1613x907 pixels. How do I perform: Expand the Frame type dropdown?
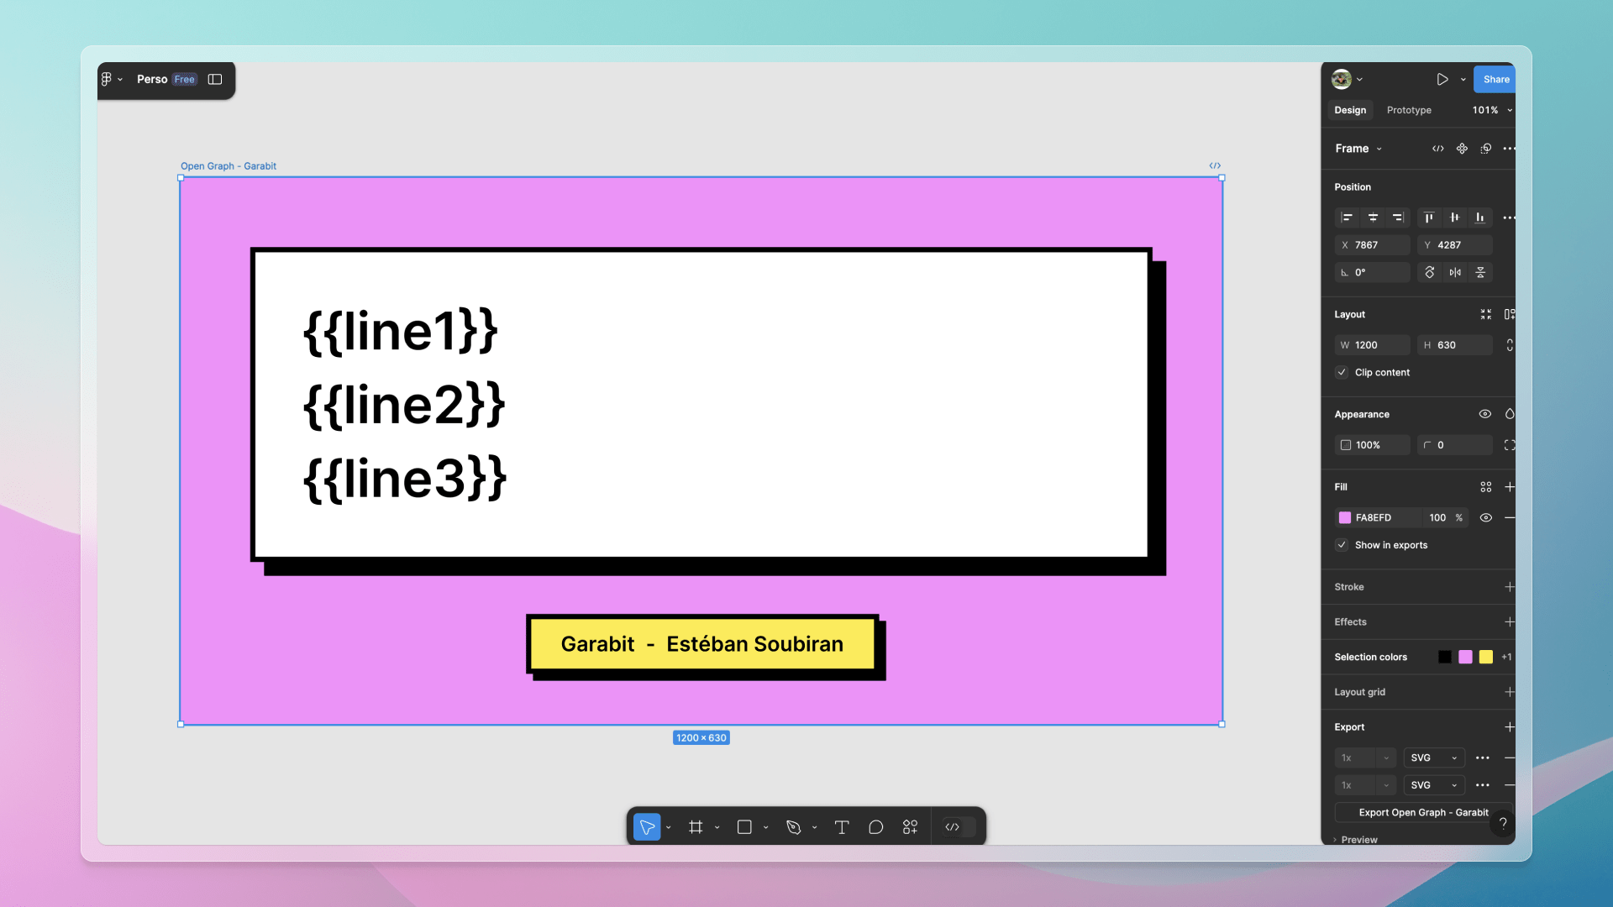pyautogui.click(x=1379, y=149)
